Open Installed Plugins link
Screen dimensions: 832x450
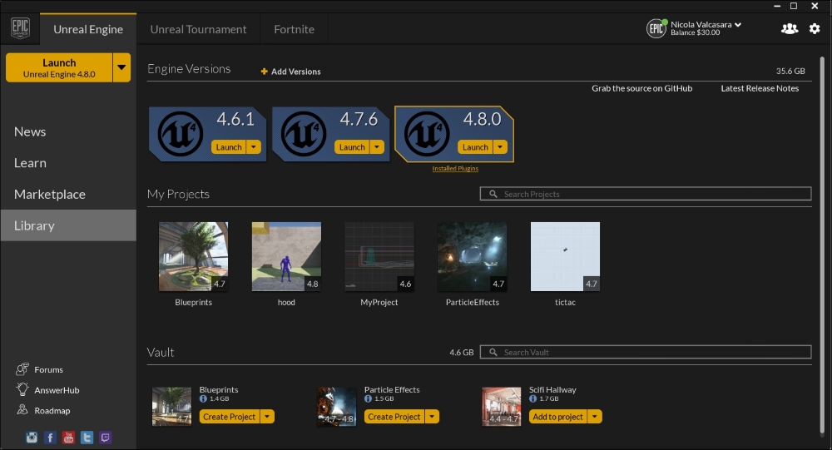pos(455,168)
